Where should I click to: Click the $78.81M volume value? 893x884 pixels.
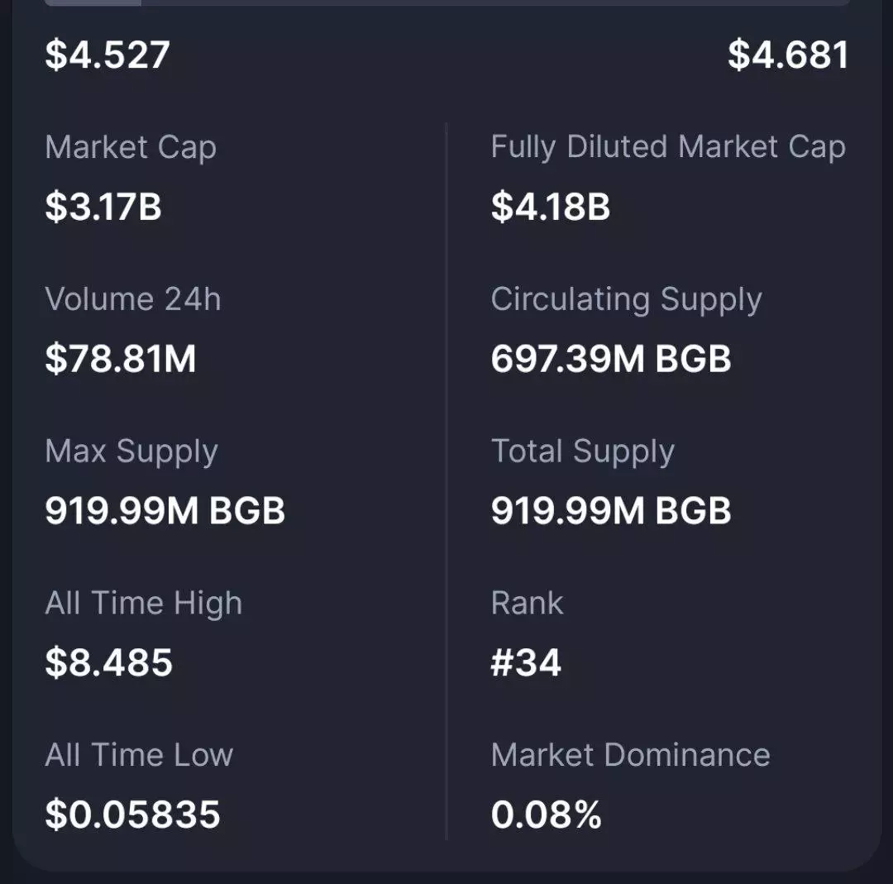pyautogui.click(x=121, y=359)
